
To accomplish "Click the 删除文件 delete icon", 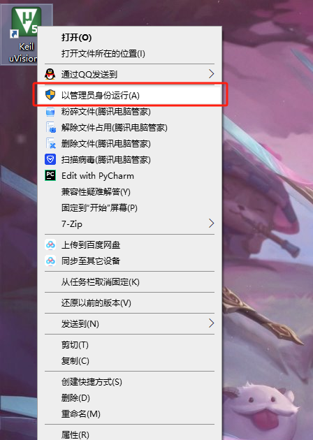I will click(x=51, y=143).
